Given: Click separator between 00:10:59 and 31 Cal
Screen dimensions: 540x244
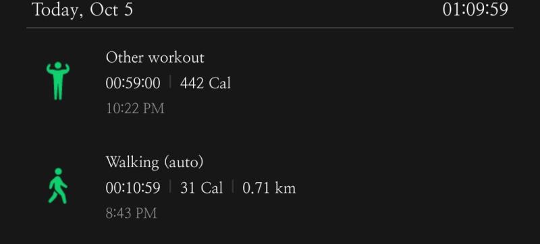Looking at the screenshot, I should pos(170,187).
